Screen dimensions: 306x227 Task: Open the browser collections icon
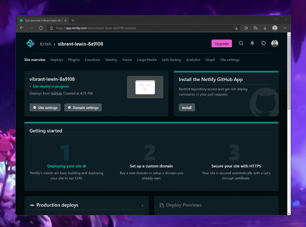pos(256,28)
